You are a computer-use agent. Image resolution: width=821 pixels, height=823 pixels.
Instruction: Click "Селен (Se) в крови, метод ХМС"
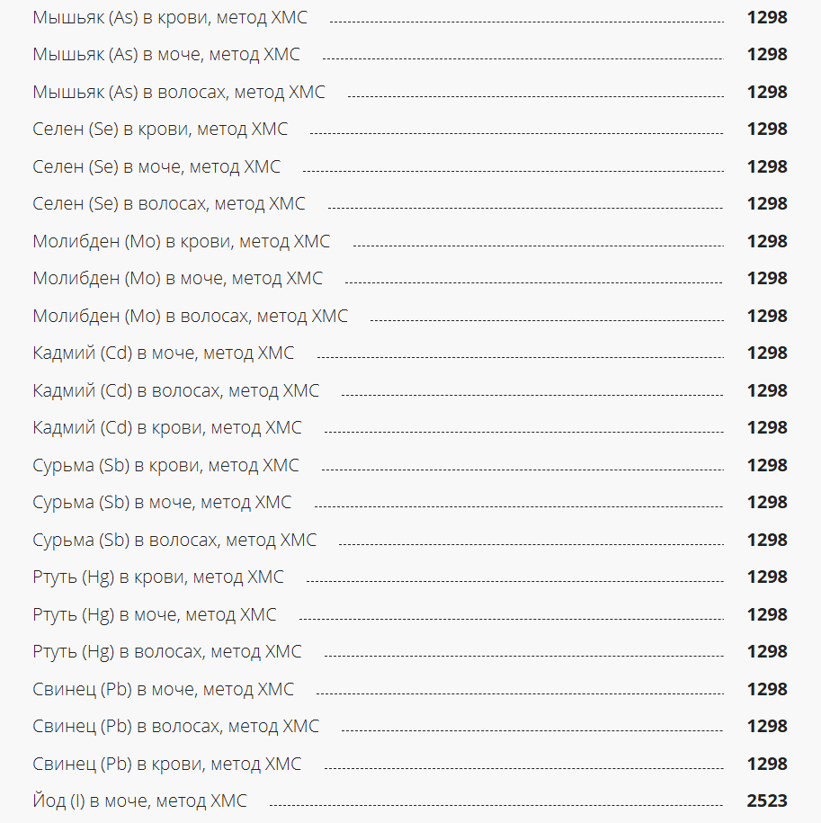pyautogui.click(x=160, y=130)
